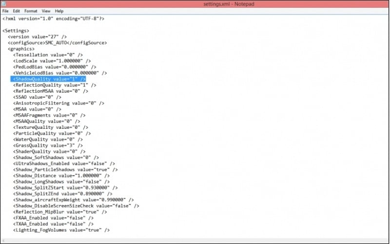
Task: Click the horizontal scrollbar at window bottom
Action: click(195, 241)
